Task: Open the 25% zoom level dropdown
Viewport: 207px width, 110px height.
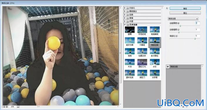Action: [x=18, y=106]
